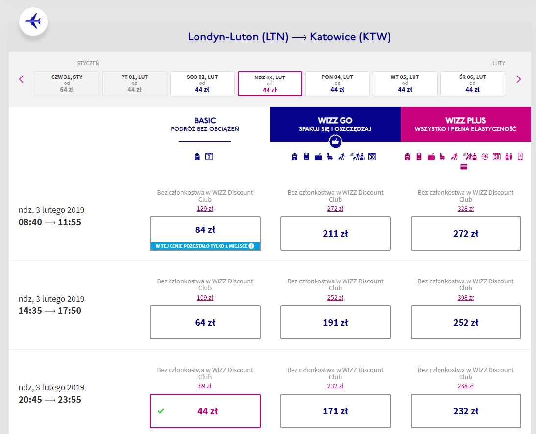
Task: Click the WIZZ Plus airport check-in desk icon
Action: click(x=509, y=157)
